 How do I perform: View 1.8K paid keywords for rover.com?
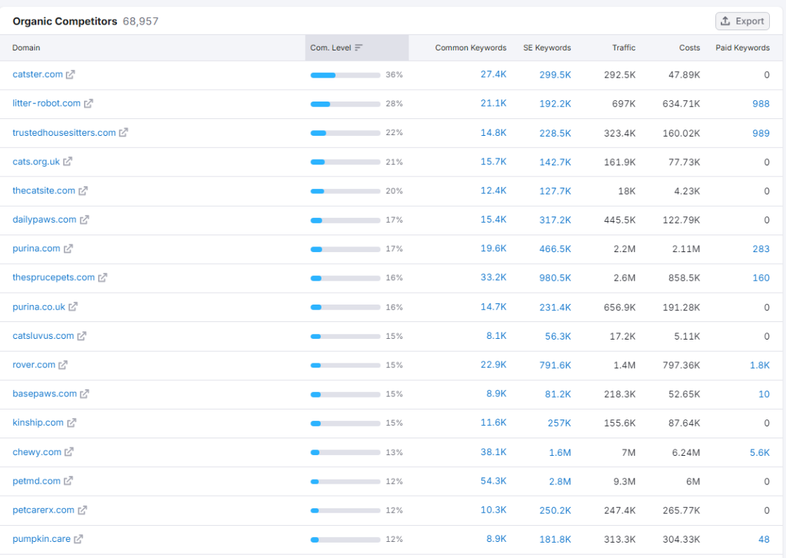[759, 365]
